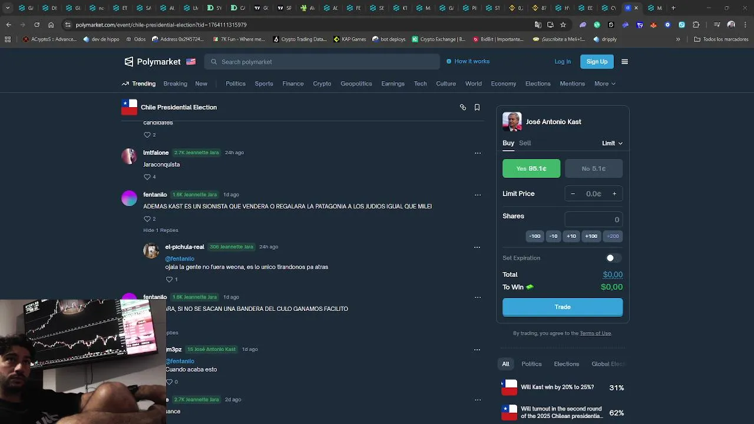Open options for lmtfalone's comment
The height and width of the screenshot is (424, 754).
pos(478,153)
